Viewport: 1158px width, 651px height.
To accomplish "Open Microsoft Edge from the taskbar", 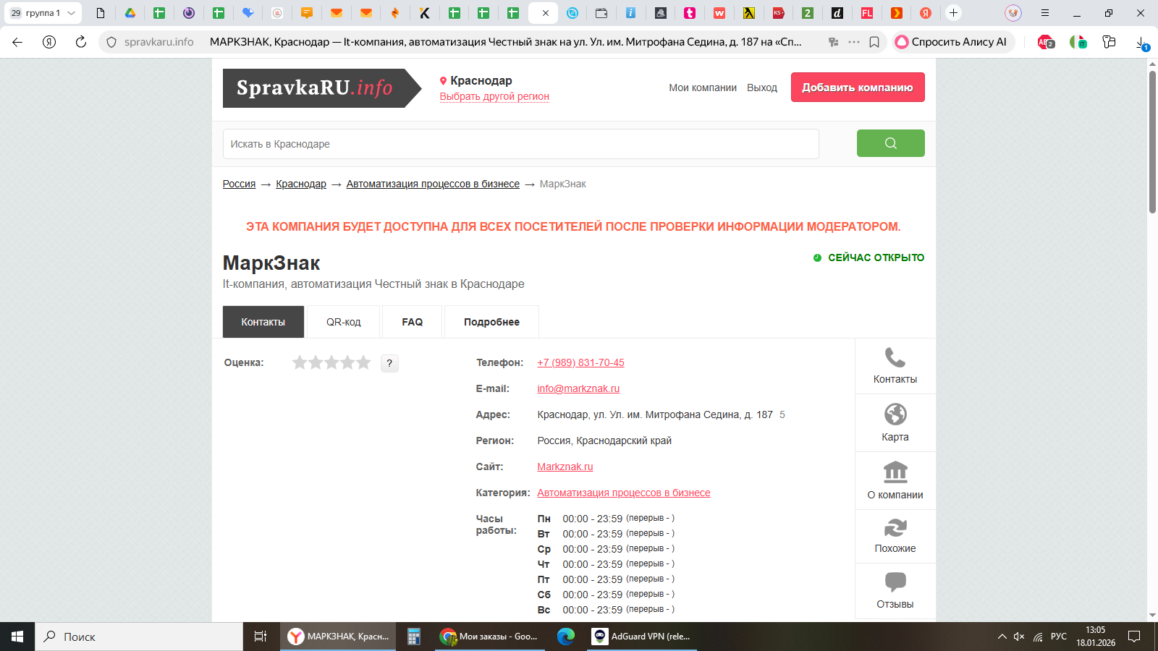I will (566, 637).
